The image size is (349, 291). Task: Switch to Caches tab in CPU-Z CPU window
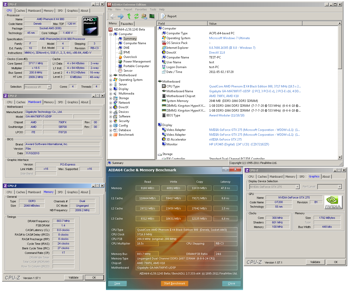pos(21,11)
